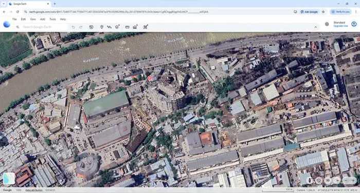Open the View menu

coord(33,20)
